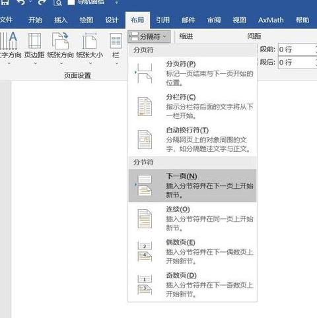Viewport: 317px width, 318px height.
Task: Click the Print Preview magnifier icon
Action: click(x=57, y=3)
